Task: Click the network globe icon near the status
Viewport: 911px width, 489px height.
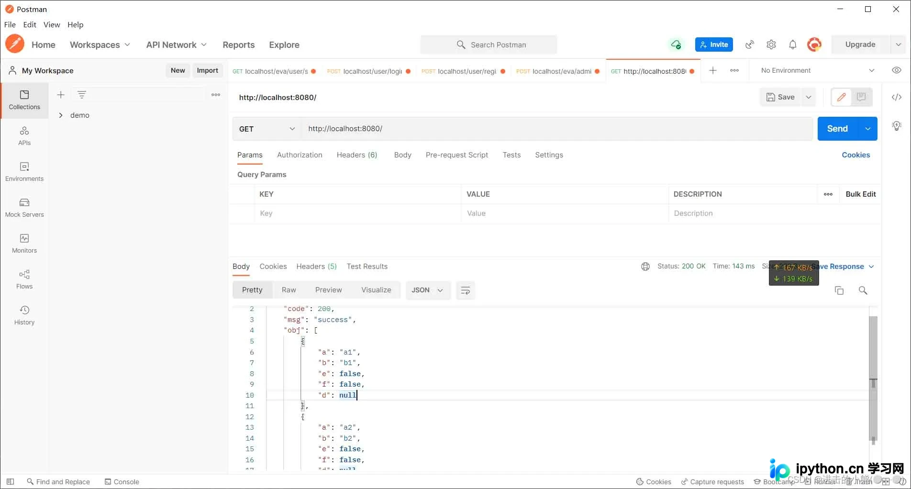Action: click(x=645, y=267)
